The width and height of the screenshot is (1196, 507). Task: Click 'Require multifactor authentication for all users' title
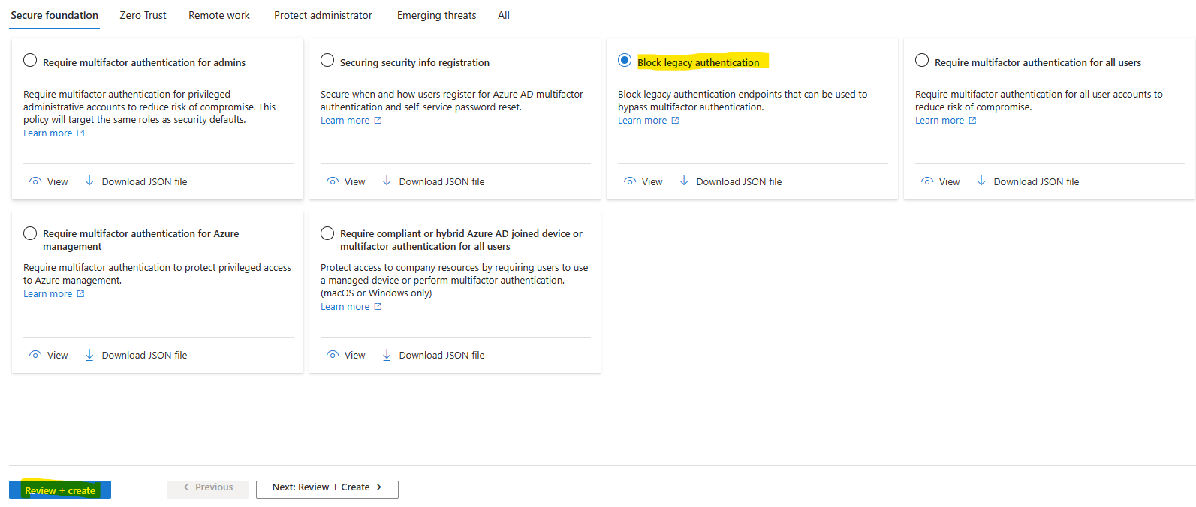coord(1038,62)
